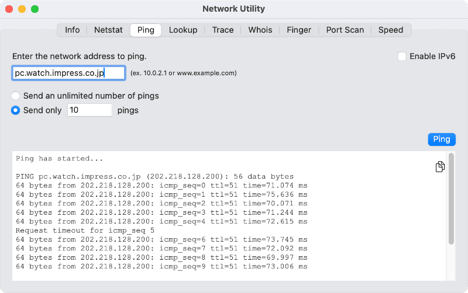Open the Netstat tab

coord(108,30)
